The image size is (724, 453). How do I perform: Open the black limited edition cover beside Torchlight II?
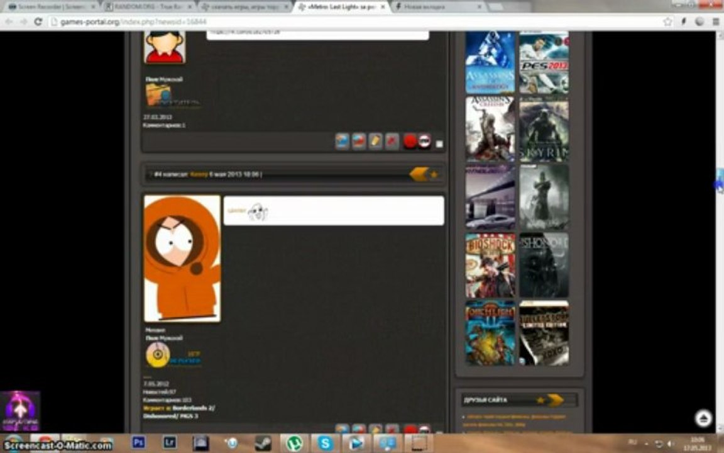(544, 333)
